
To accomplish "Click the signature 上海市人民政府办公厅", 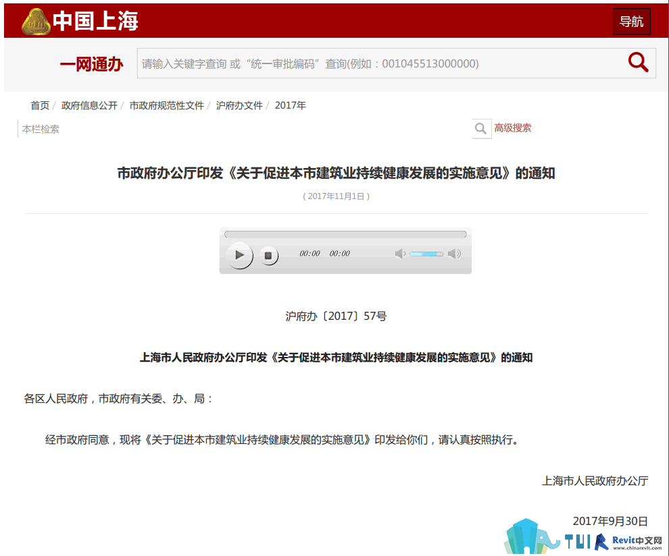I will pos(595,481).
